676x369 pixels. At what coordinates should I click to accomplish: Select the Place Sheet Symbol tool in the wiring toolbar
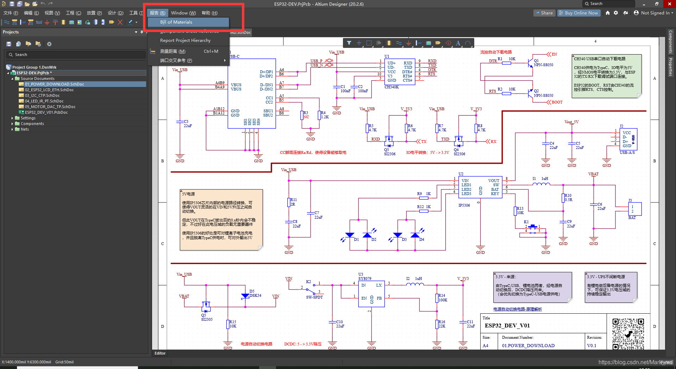click(71, 22)
